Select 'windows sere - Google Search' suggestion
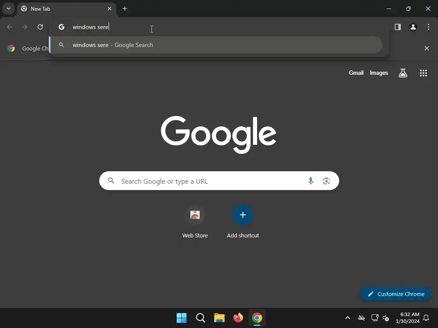Image resolution: width=438 pixels, height=328 pixels. pyautogui.click(x=216, y=45)
